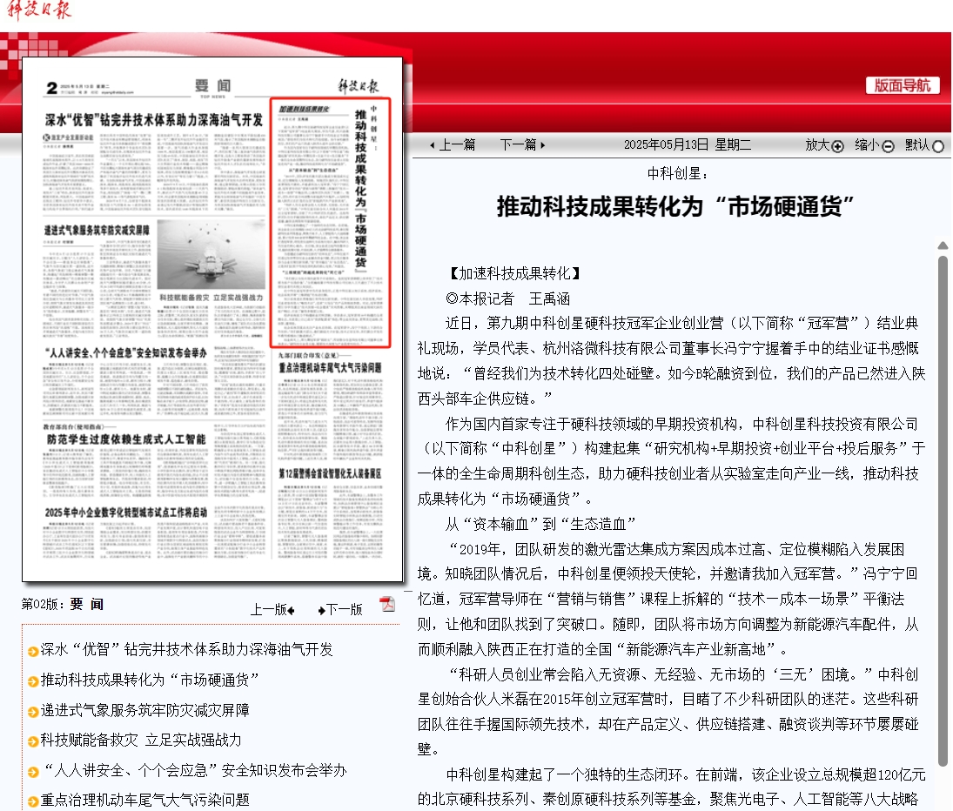The width and height of the screenshot is (953, 811).
Task: Click article title 推动科技成果转化为"市场硬通货"
Action: tap(676, 206)
